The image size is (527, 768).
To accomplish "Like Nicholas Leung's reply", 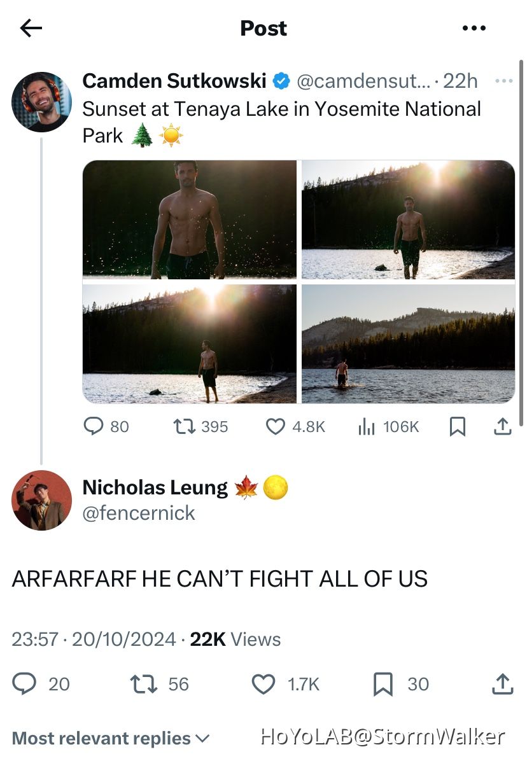I will (x=263, y=684).
